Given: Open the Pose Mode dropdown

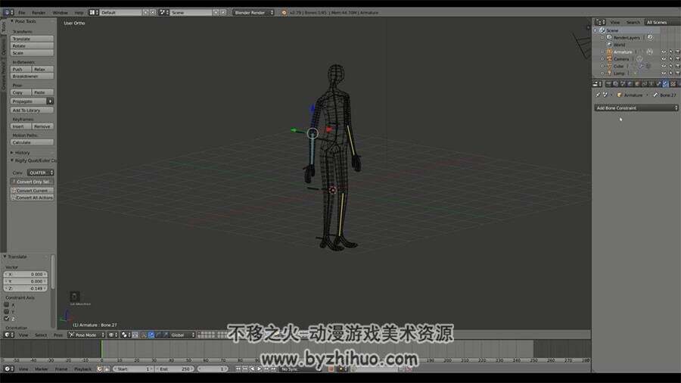Looking at the screenshot, I should [x=86, y=335].
